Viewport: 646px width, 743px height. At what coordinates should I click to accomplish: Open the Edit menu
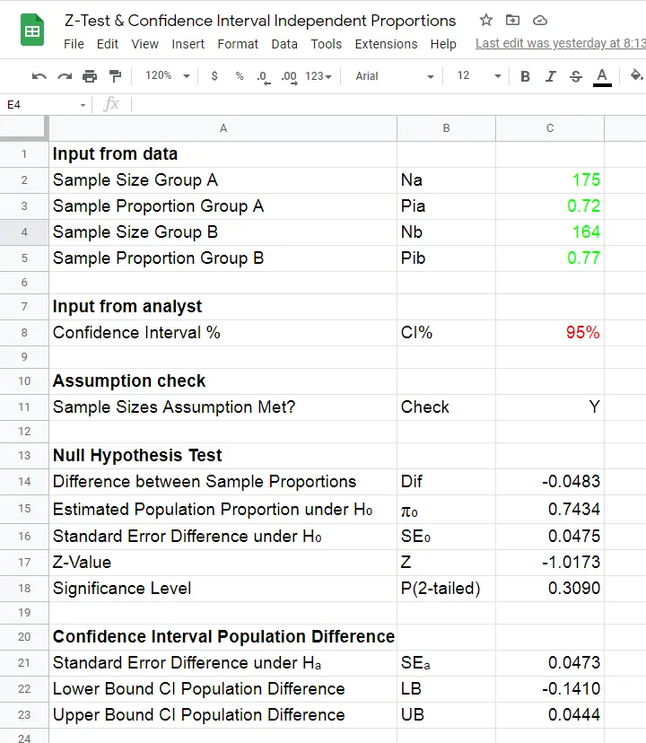[108, 44]
